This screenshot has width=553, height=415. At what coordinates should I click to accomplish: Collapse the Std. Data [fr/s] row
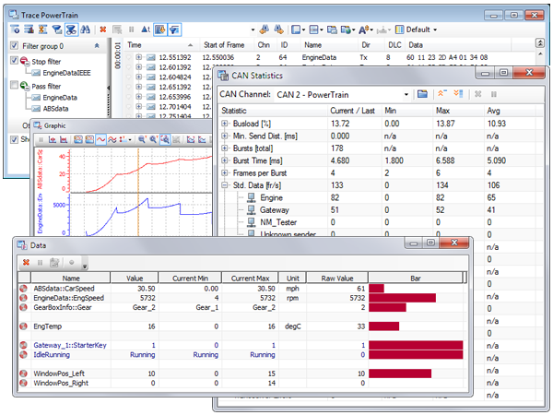(226, 185)
